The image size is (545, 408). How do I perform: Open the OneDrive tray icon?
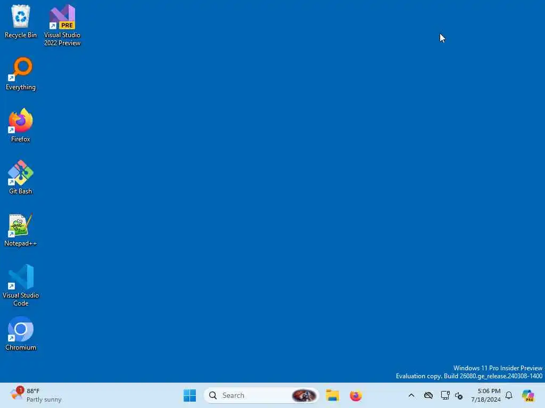[428, 395]
